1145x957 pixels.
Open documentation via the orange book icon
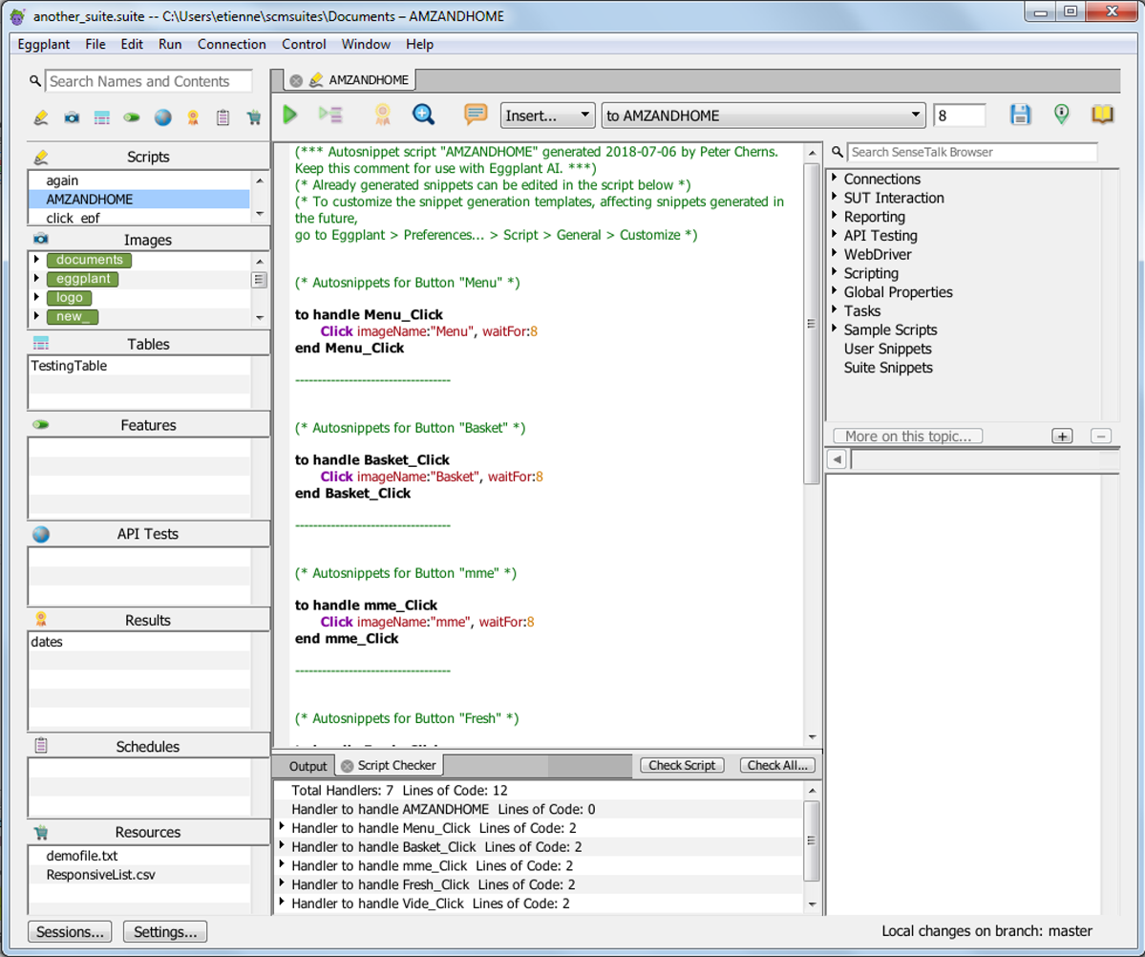click(1100, 114)
